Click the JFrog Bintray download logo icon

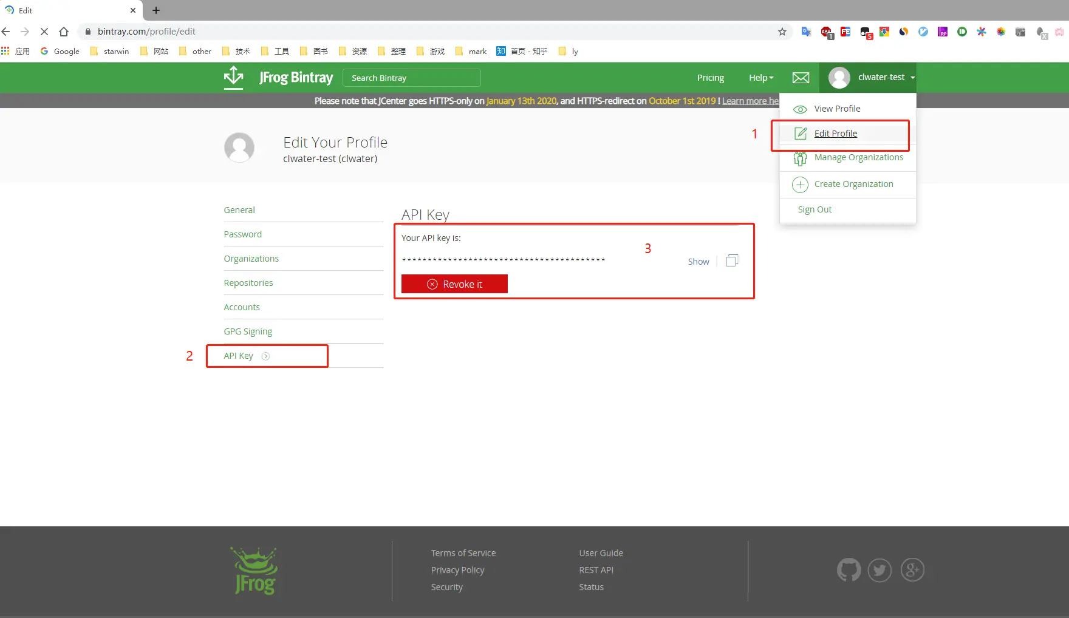(x=234, y=78)
